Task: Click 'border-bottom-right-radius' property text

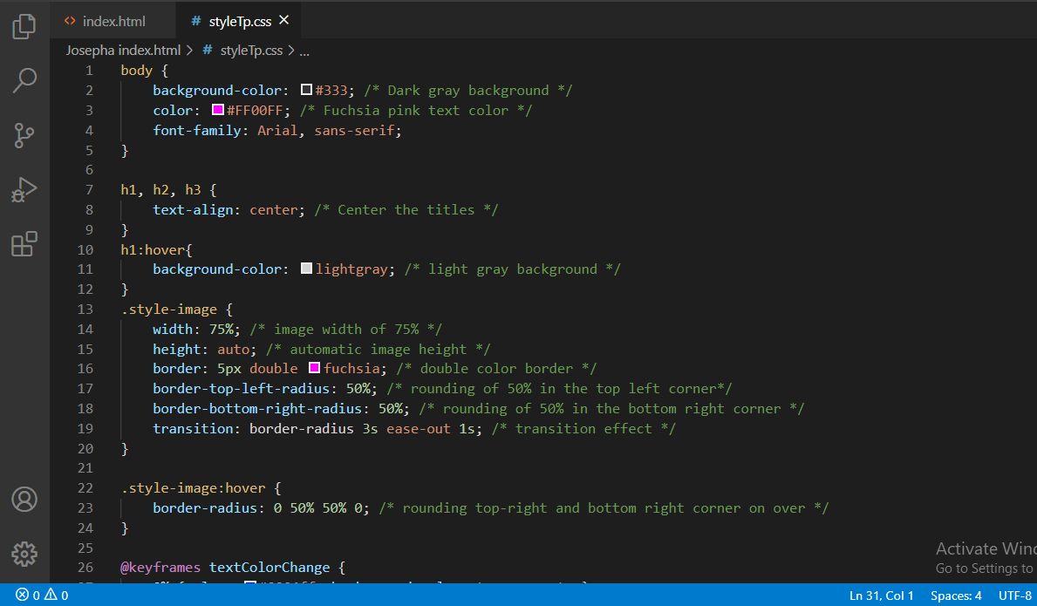Action: click(257, 408)
